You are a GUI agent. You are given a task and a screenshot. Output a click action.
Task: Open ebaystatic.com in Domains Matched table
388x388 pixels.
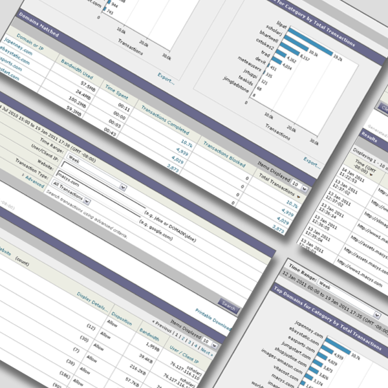click(14, 56)
